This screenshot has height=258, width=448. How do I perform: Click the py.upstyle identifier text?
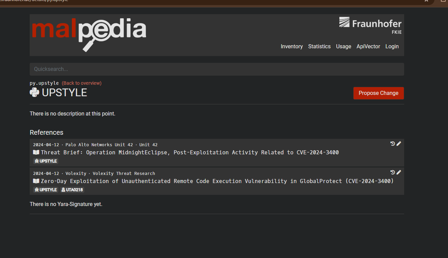click(44, 83)
